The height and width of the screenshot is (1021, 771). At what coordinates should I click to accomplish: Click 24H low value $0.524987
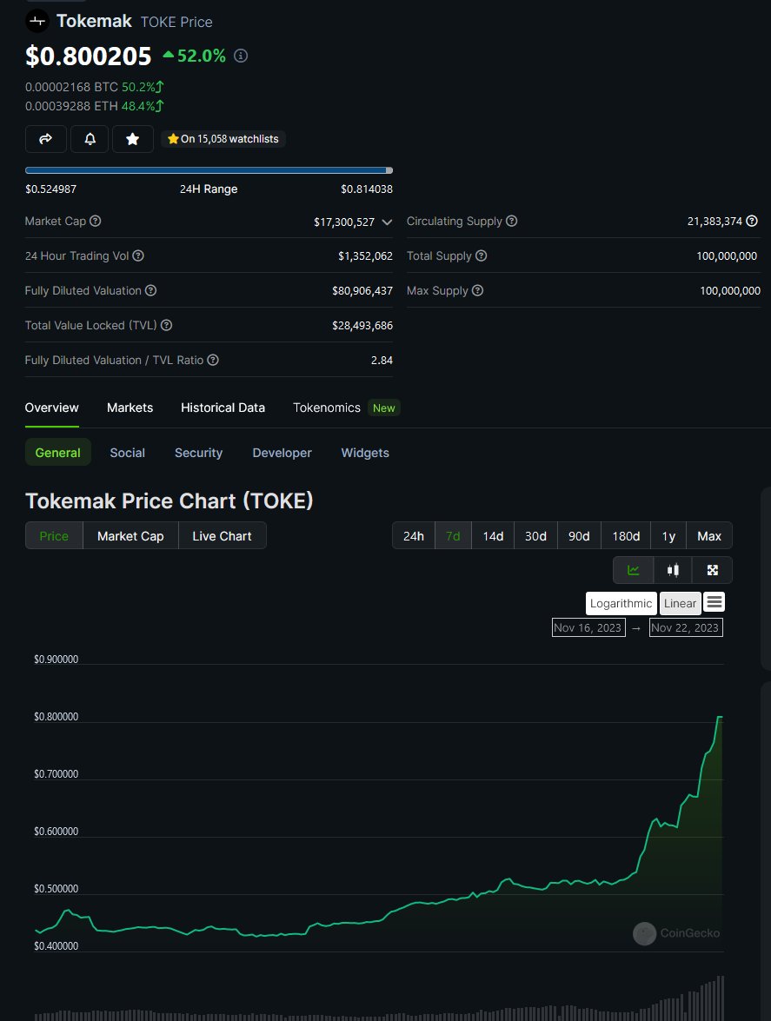click(x=50, y=189)
